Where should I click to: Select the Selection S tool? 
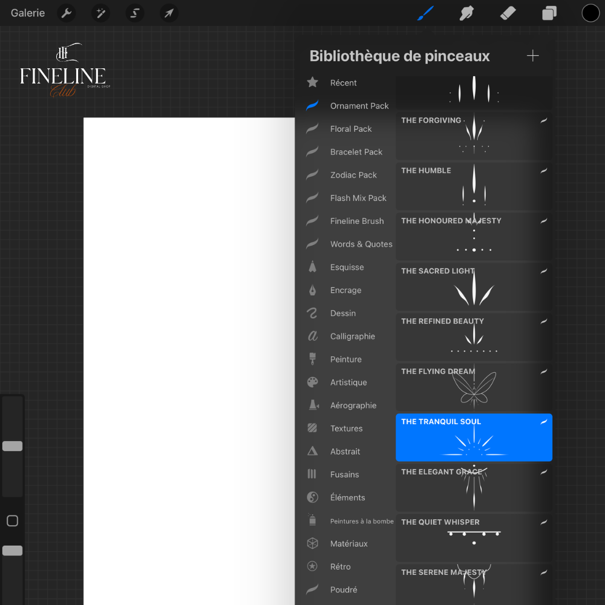tap(135, 13)
